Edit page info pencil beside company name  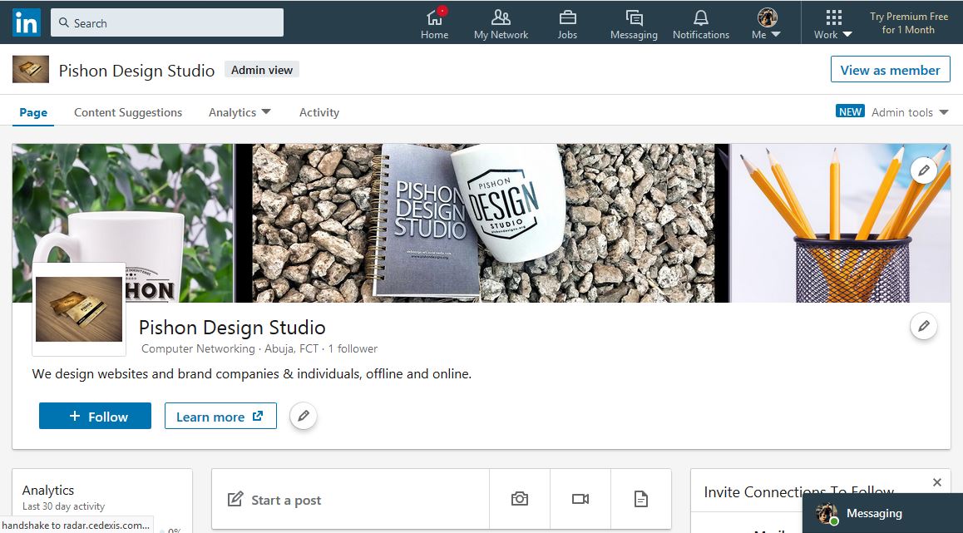tap(924, 325)
